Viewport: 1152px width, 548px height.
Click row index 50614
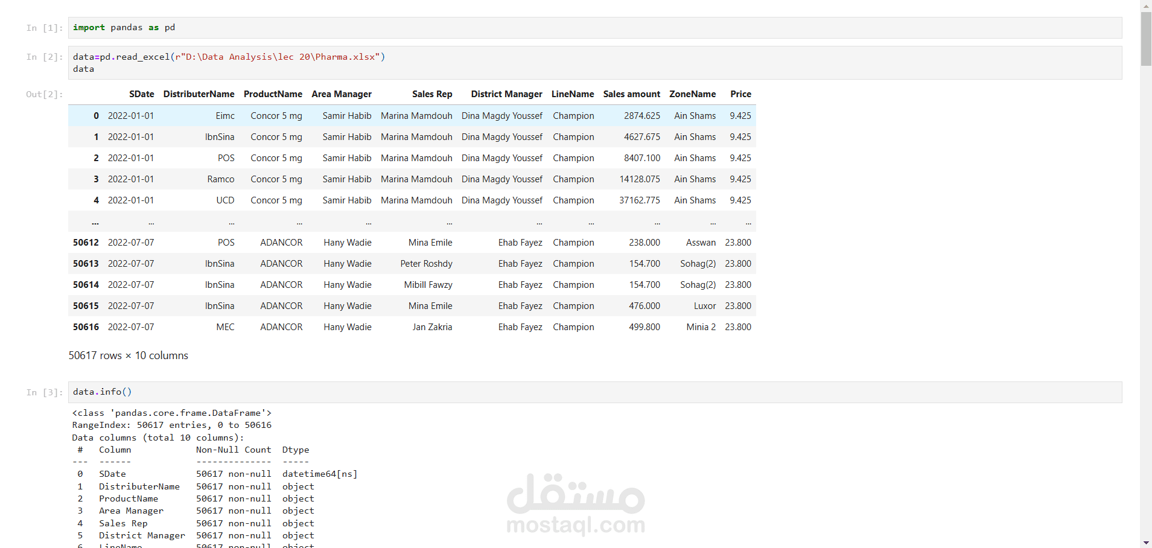tap(86, 285)
